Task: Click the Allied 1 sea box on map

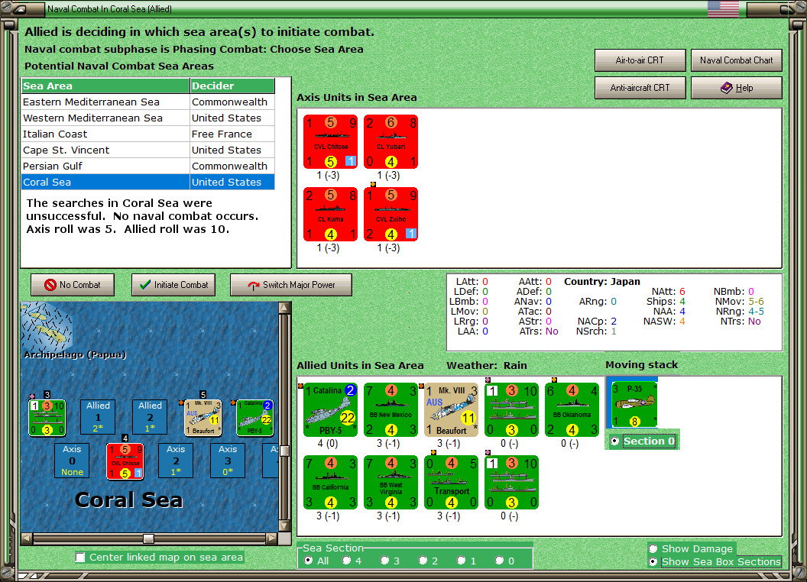Action: (x=98, y=417)
